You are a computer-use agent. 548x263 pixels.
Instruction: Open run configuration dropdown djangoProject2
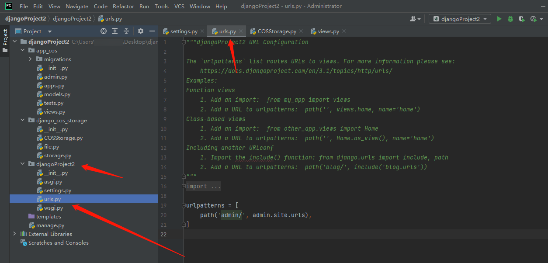(460, 19)
